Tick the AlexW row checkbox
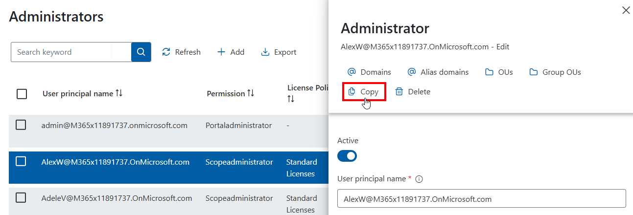This screenshot has height=215, width=633. pos(21,161)
